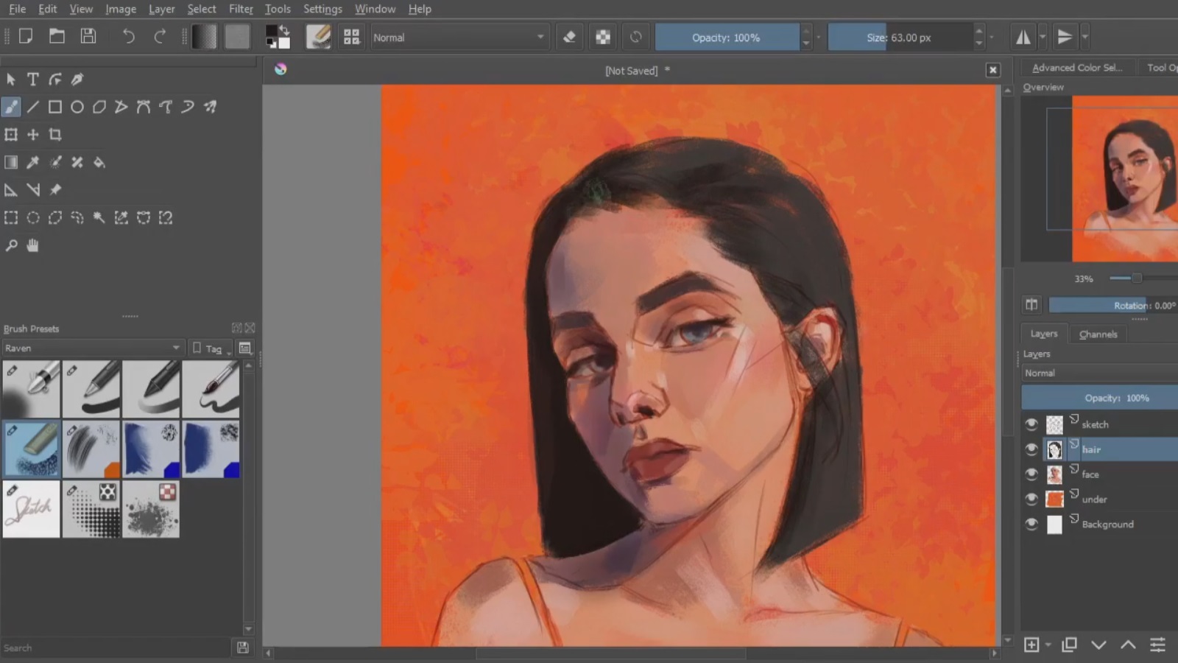Hide the Background layer
The height and width of the screenshot is (663, 1178).
point(1031,524)
